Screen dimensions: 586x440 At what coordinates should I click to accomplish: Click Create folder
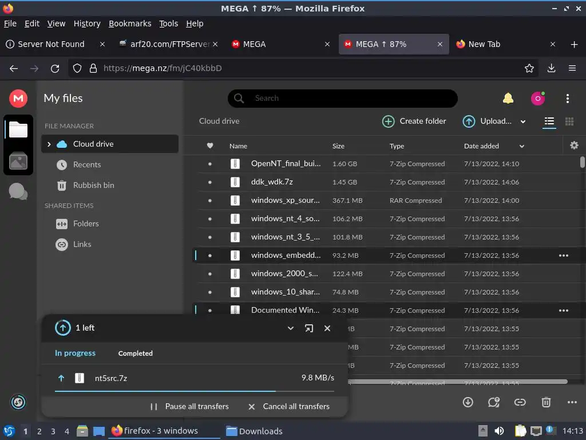point(414,121)
